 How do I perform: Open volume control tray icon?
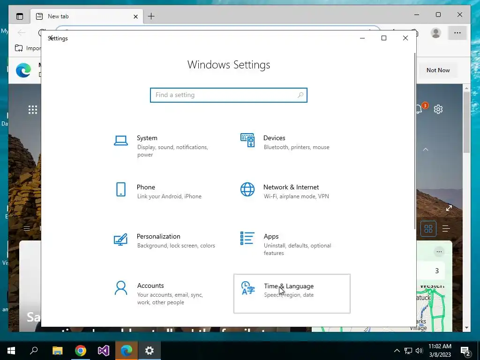pyautogui.click(x=419, y=351)
